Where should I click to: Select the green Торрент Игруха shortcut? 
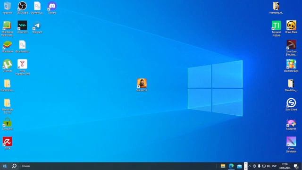(276, 25)
